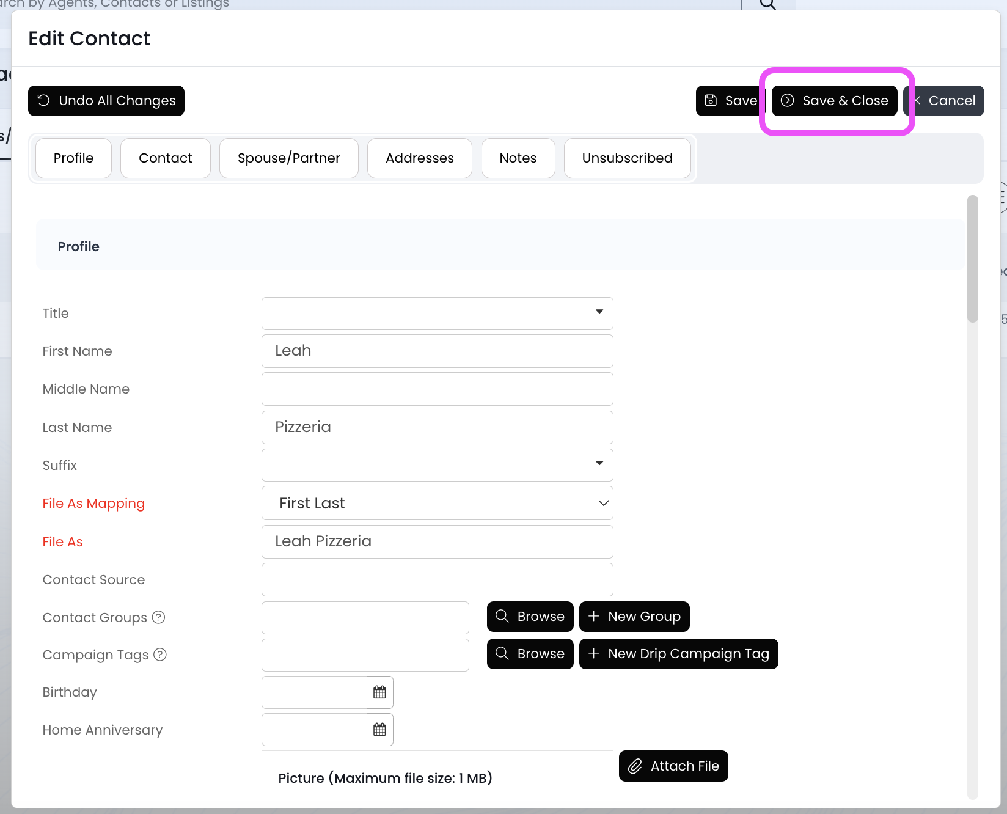Go to the Unsubscribed tab

[627, 158]
